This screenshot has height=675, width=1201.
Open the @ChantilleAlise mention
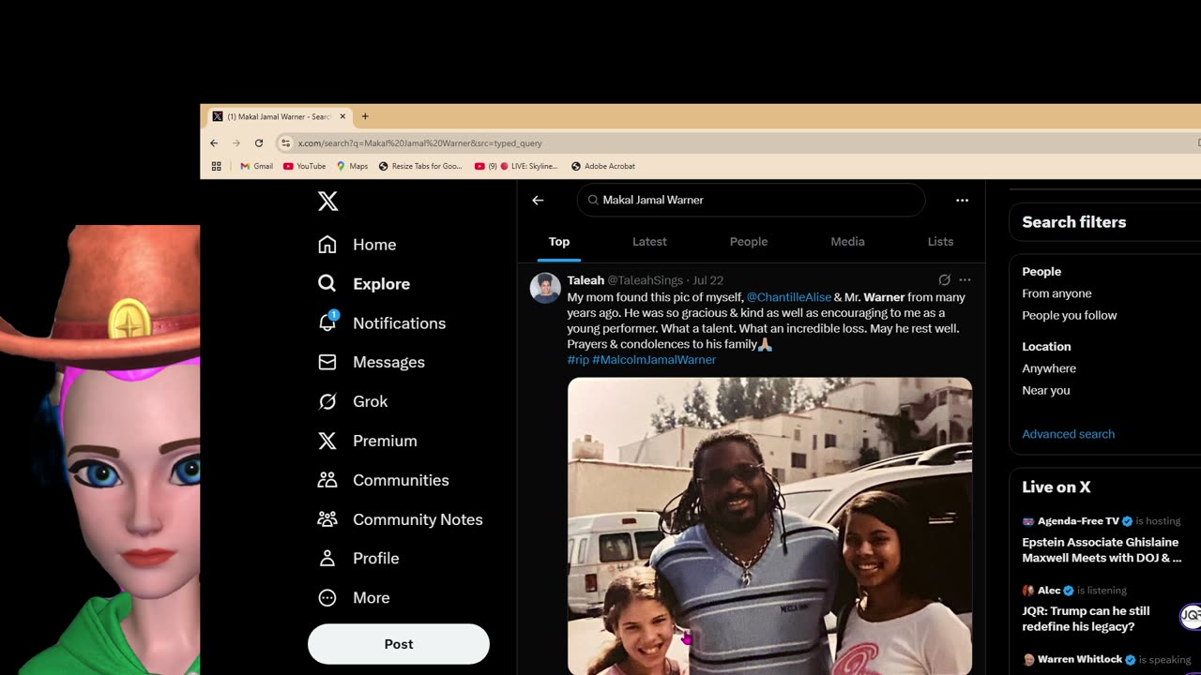pos(789,297)
